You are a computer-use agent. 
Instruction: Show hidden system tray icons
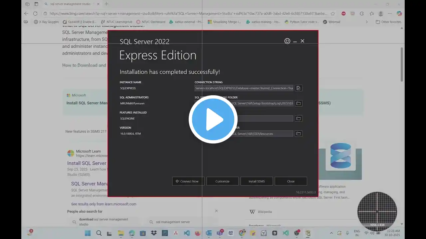tap(331, 233)
